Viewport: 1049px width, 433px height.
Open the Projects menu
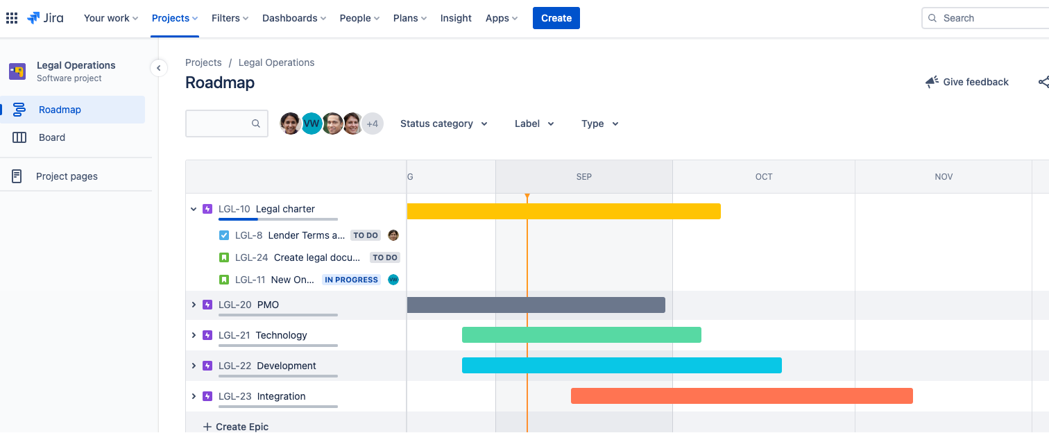[173, 17]
